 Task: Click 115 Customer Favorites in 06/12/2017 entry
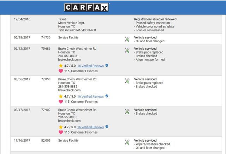[x=81, y=71]
